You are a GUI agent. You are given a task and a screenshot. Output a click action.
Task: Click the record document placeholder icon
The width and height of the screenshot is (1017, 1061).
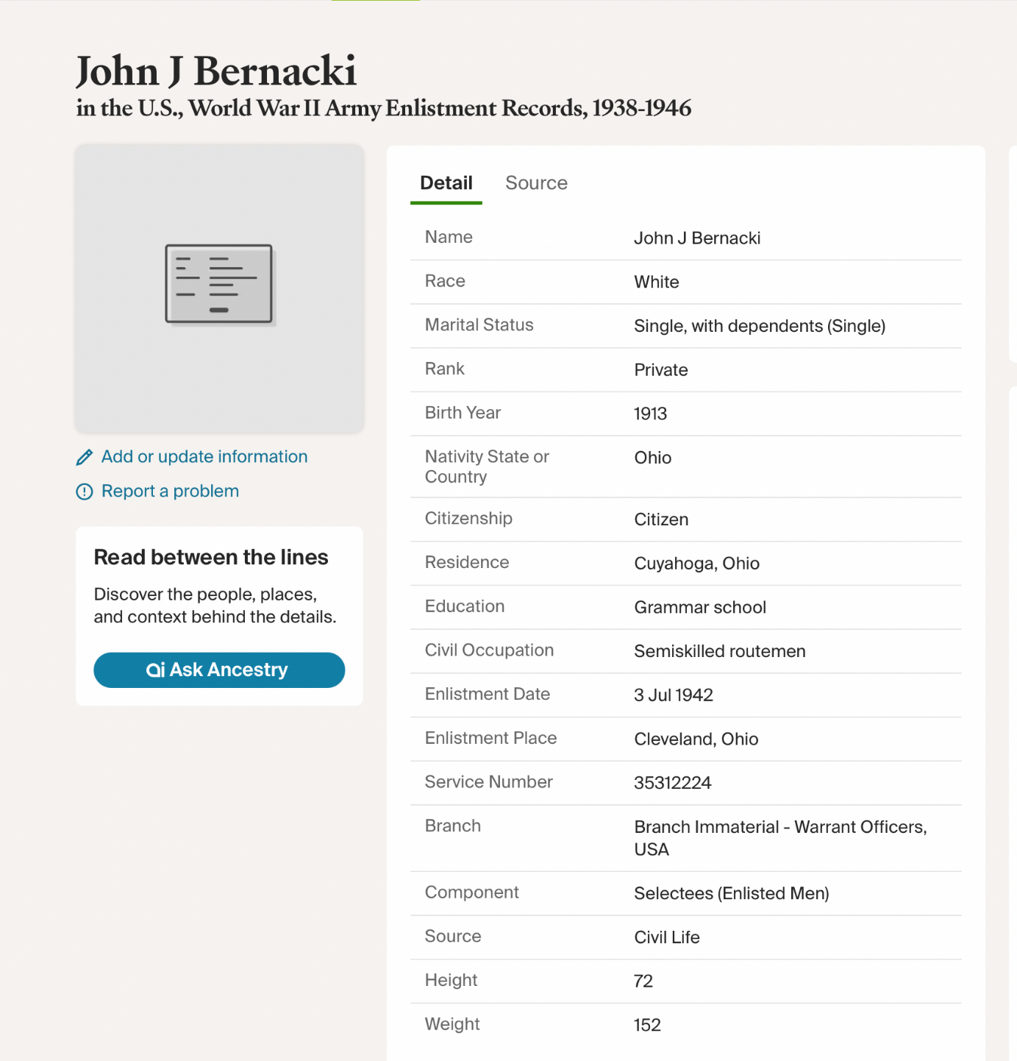(x=219, y=285)
